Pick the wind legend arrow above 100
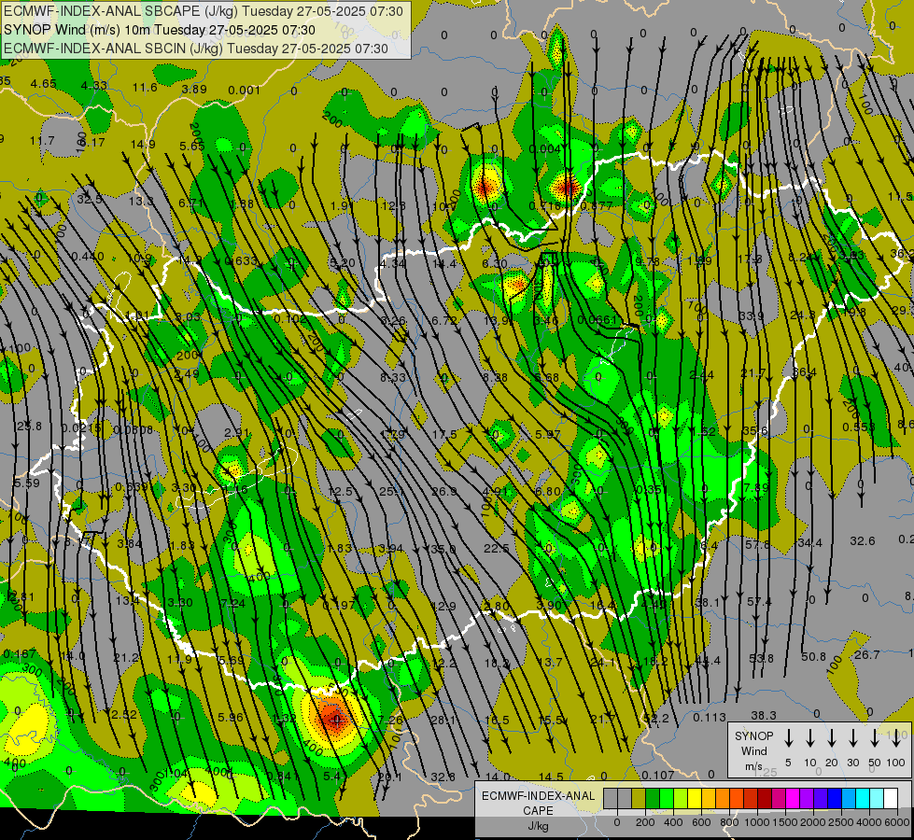 [x=896, y=738]
